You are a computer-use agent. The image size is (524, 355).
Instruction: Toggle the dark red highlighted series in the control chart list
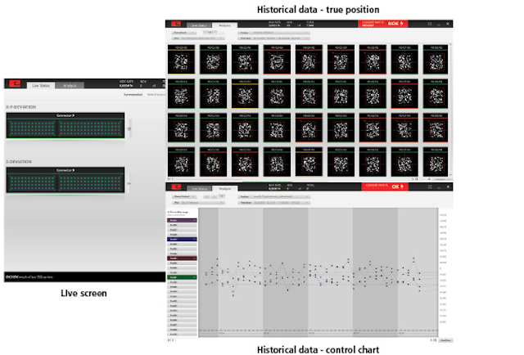[x=182, y=258]
